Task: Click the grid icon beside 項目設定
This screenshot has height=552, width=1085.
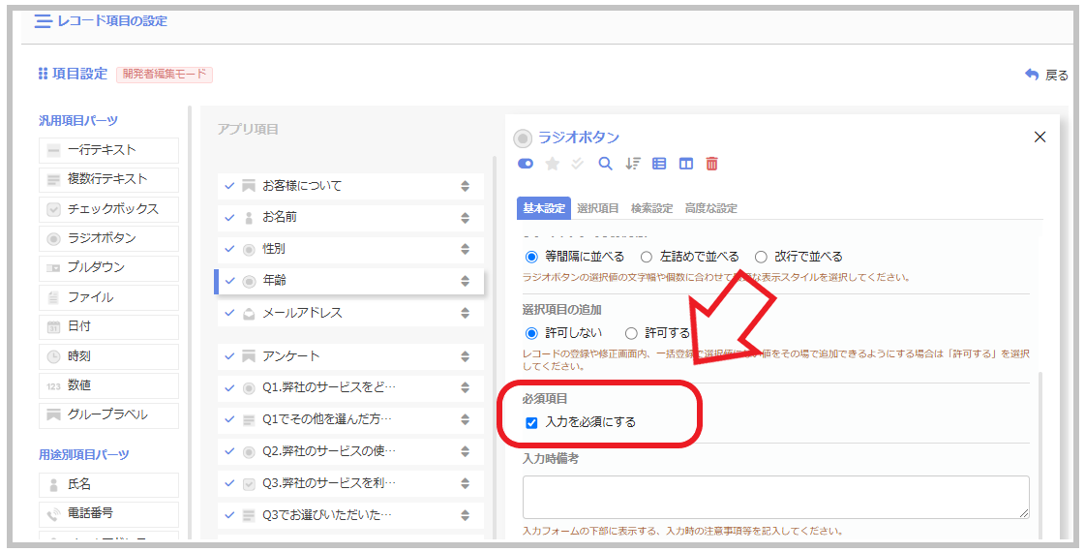Action: coord(43,74)
